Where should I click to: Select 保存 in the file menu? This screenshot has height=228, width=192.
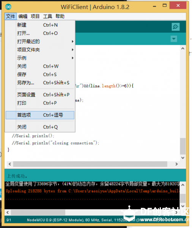click(x=40, y=74)
